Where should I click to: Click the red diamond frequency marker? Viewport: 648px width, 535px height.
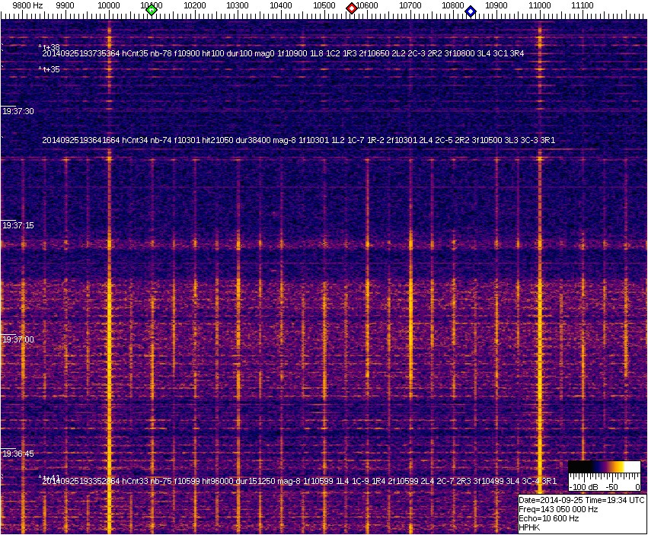coord(352,8)
